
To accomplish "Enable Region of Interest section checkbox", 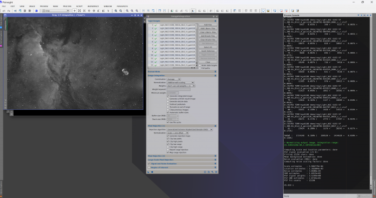I will (149, 167).
